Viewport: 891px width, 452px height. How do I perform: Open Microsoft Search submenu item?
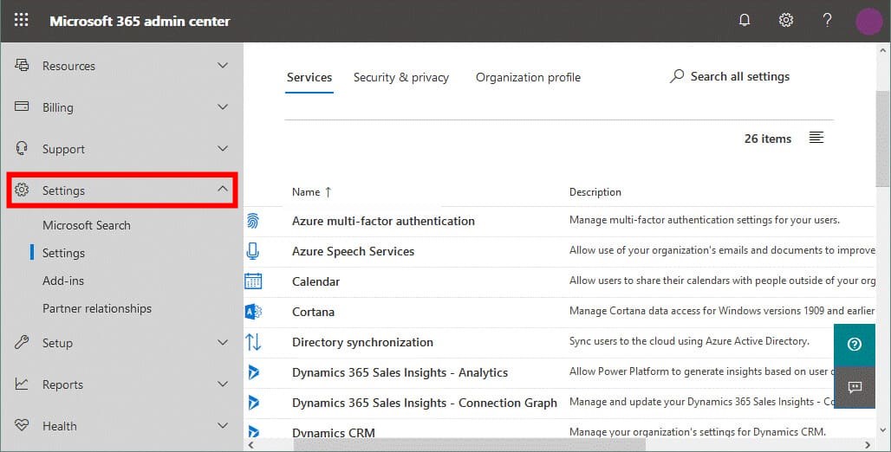point(87,225)
